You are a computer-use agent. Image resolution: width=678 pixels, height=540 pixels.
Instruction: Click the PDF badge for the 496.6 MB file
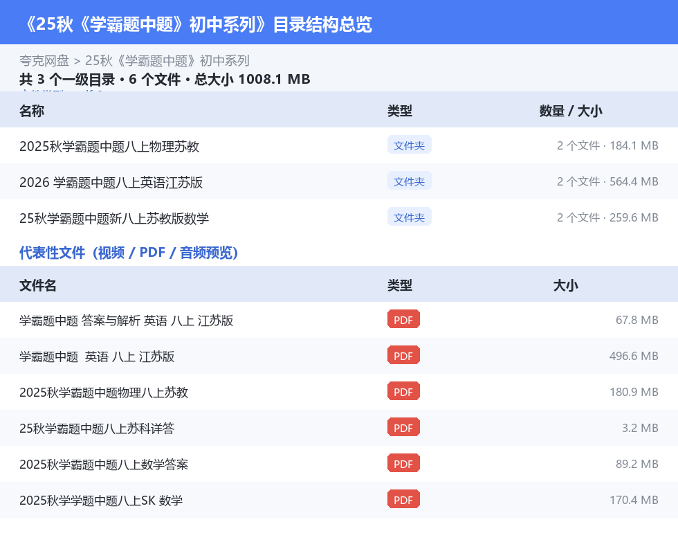[403, 356]
